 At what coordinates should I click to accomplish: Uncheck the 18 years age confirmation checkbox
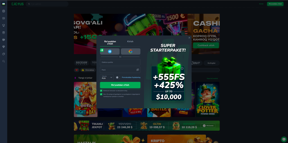101,94
